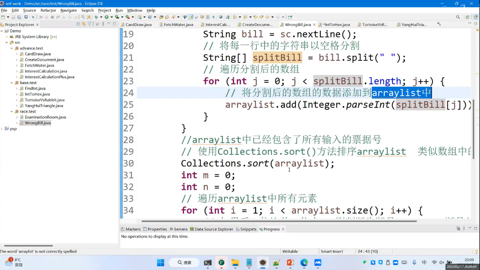Click the toolbar search magnifier icon
This screenshot has height=270, width=480.
click(x=458, y=17)
